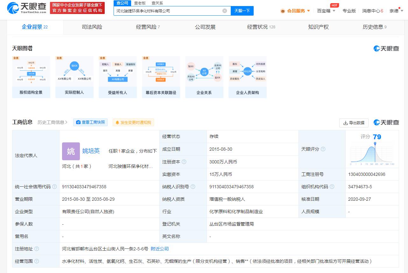The height and width of the screenshot is (273, 408).
Task: Open the 股权结构全景 graph thumbnail
Action: tap(31, 77)
